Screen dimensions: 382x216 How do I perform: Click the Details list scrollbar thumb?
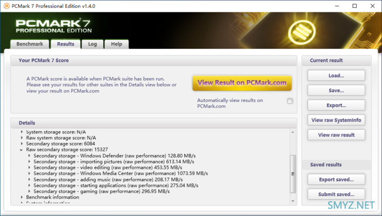pyautogui.click(x=293, y=174)
